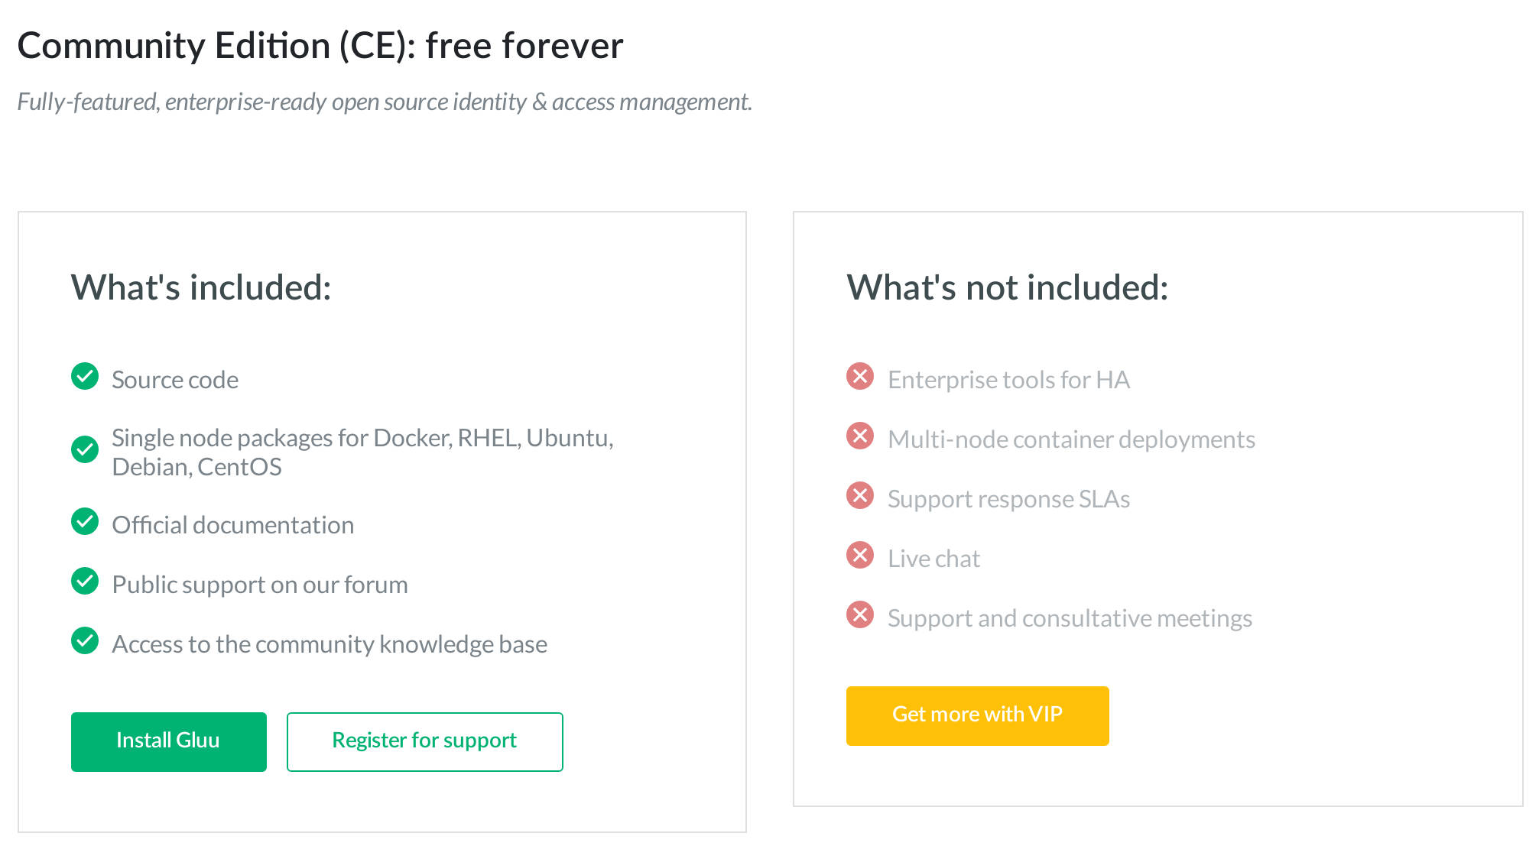Click the check icon near Single node packages
The width and height of the screenshot is (1539, 846).
tap(85, 450)
